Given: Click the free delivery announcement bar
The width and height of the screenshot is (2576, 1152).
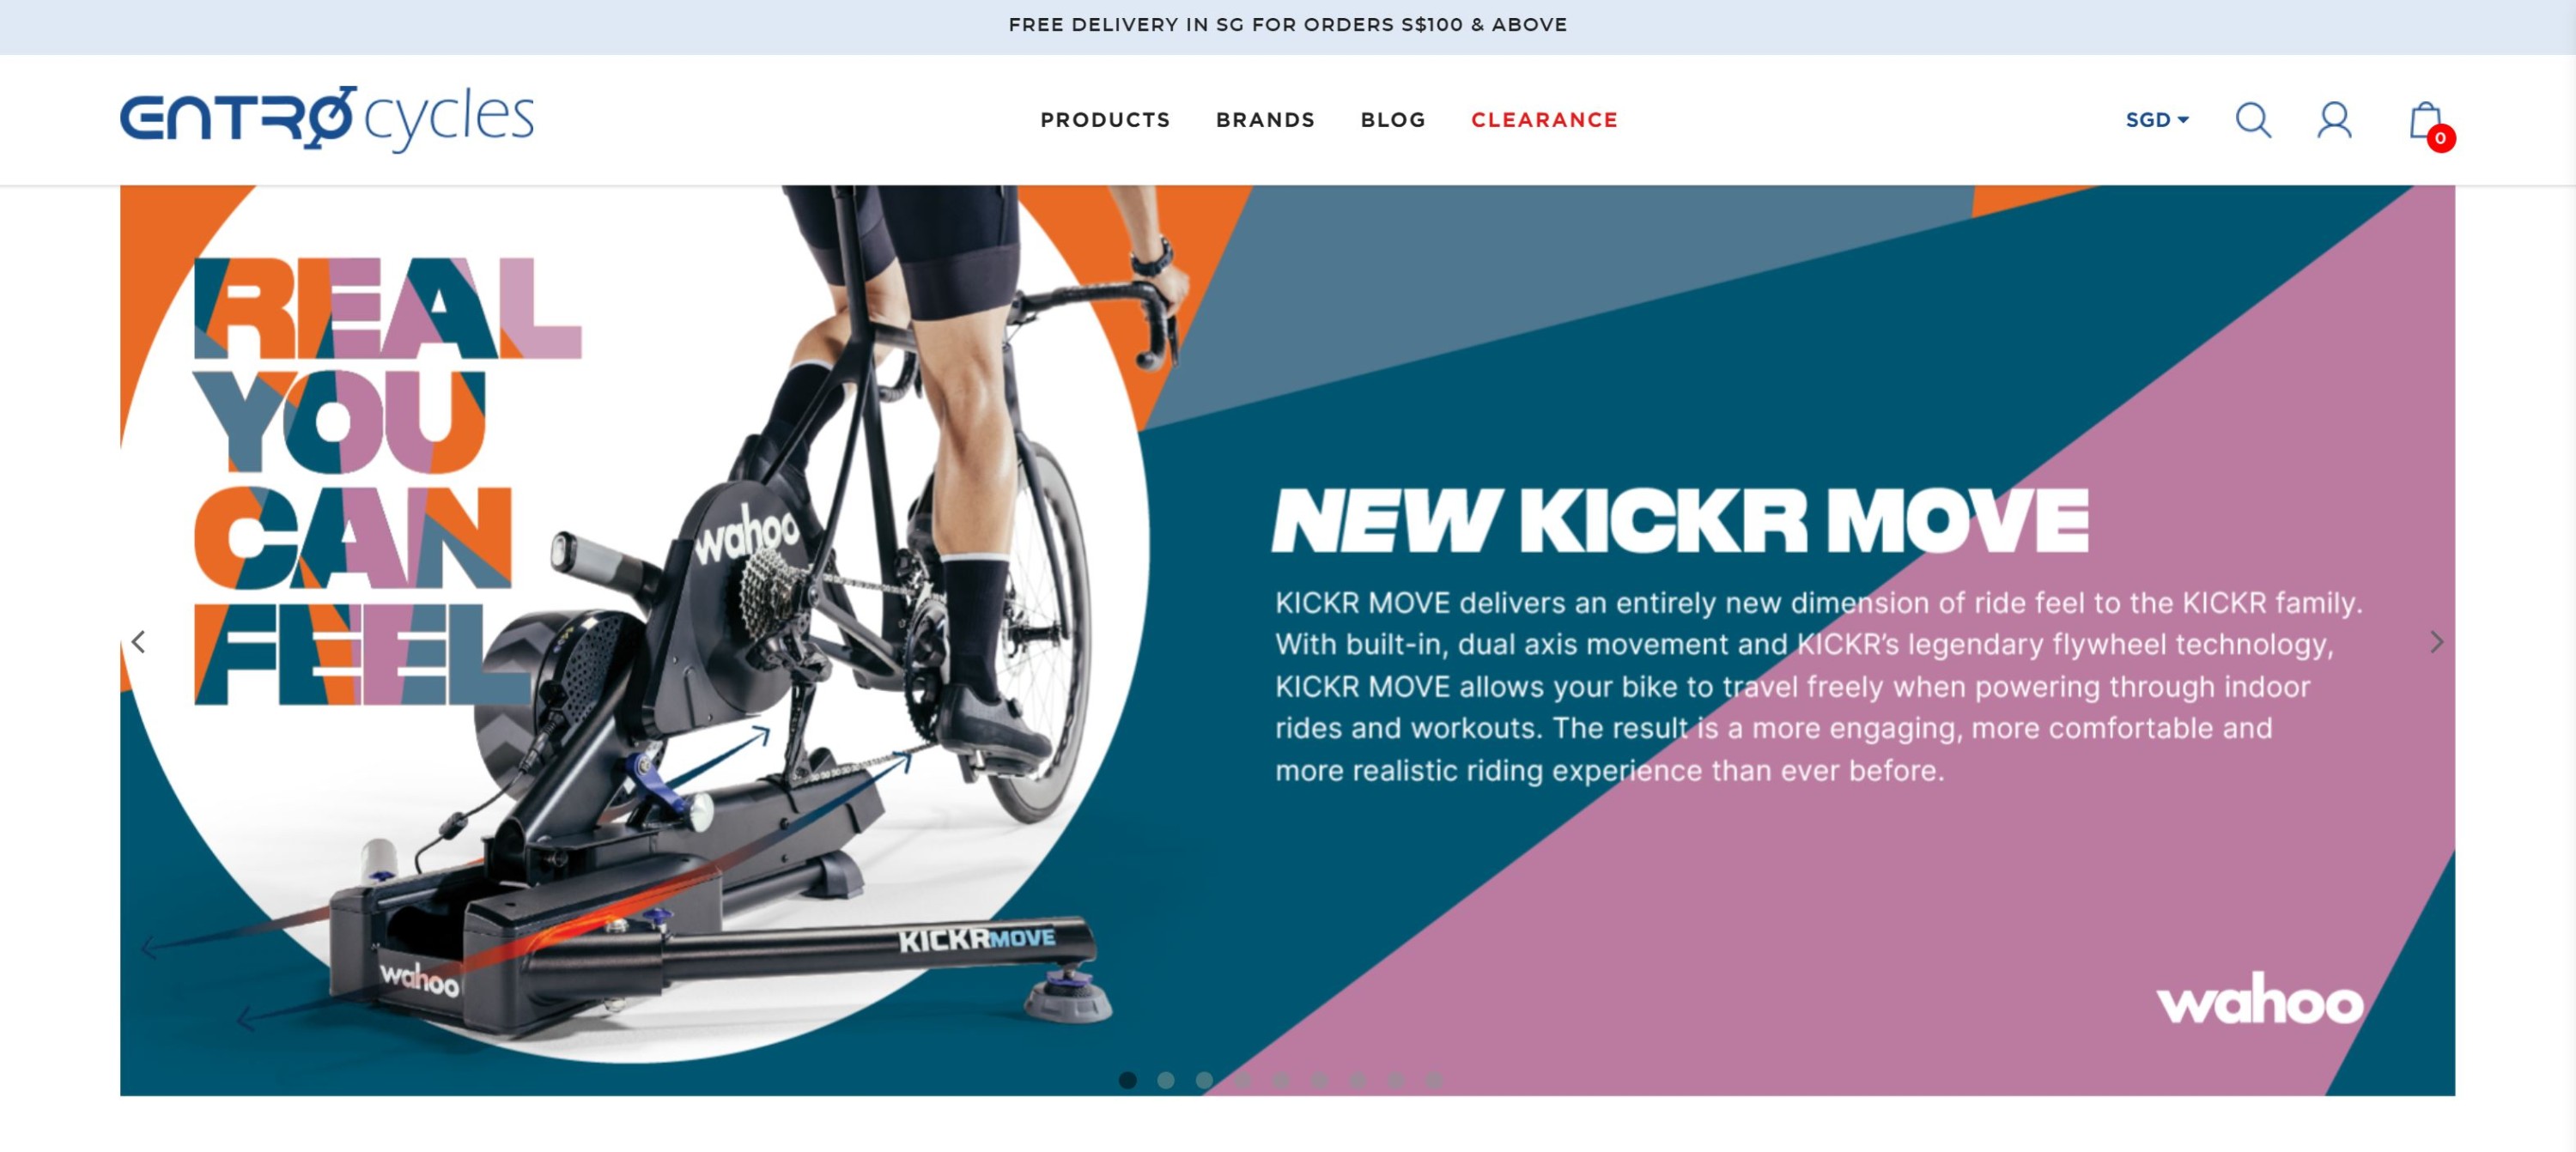Looking at the screenshot, I should pos(1288,25).
